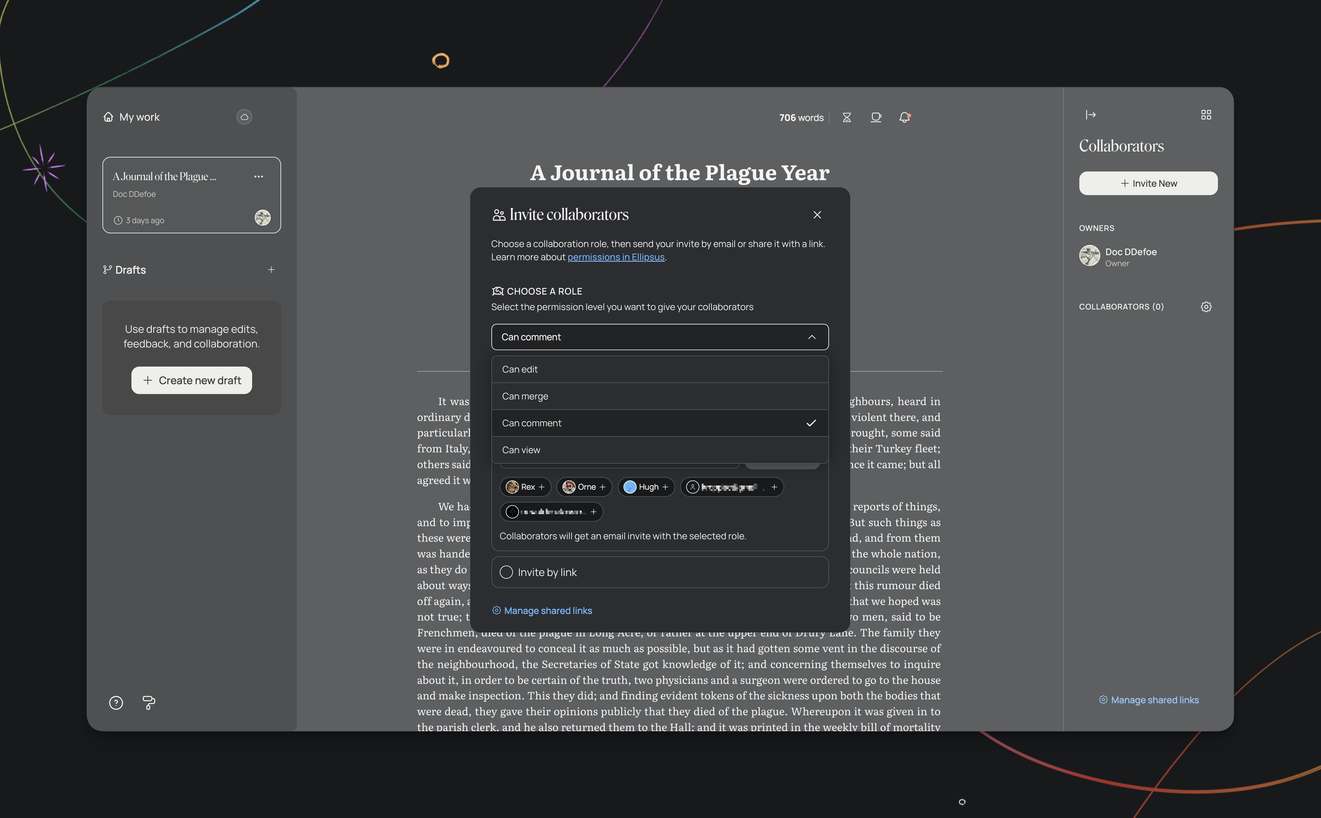This screenshot has height=818, width=1321.
Task: Add new draft with Drafts plus
Action: [x=272, y=269]
